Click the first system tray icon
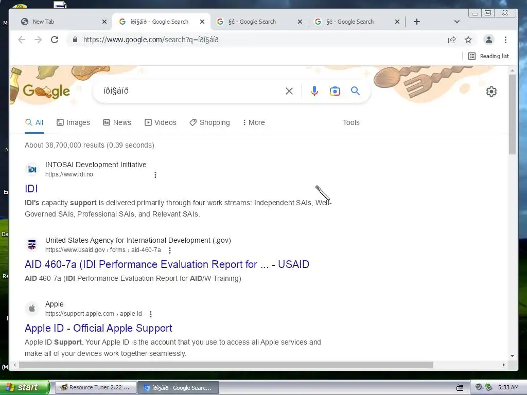527x395 pixels. point(479,387)
